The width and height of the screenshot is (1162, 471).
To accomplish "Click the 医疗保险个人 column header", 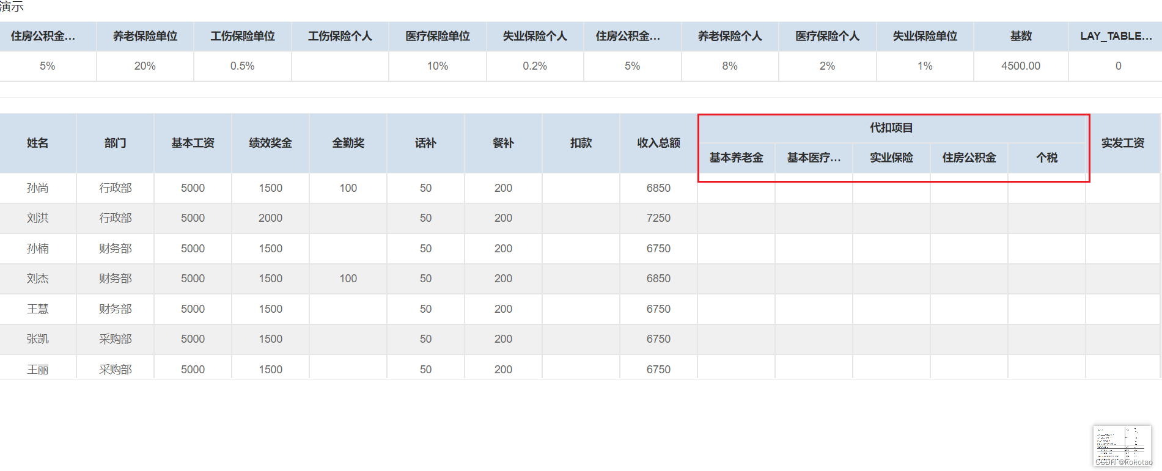I will coord(828,36).
